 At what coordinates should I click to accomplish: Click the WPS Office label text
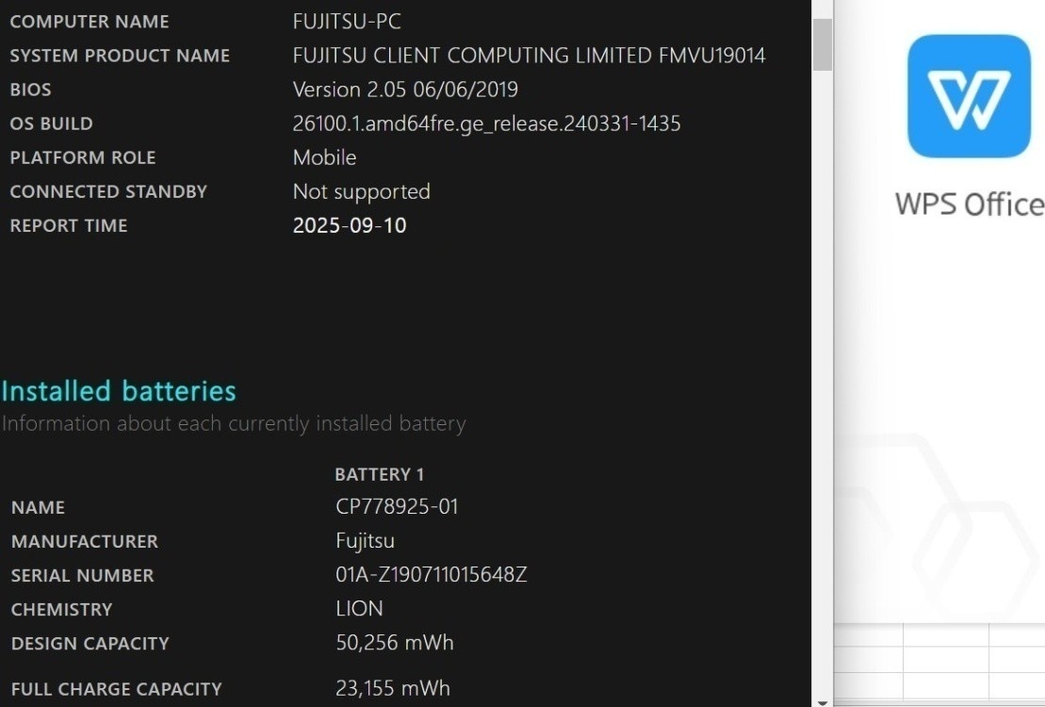(x=970, y=204)
